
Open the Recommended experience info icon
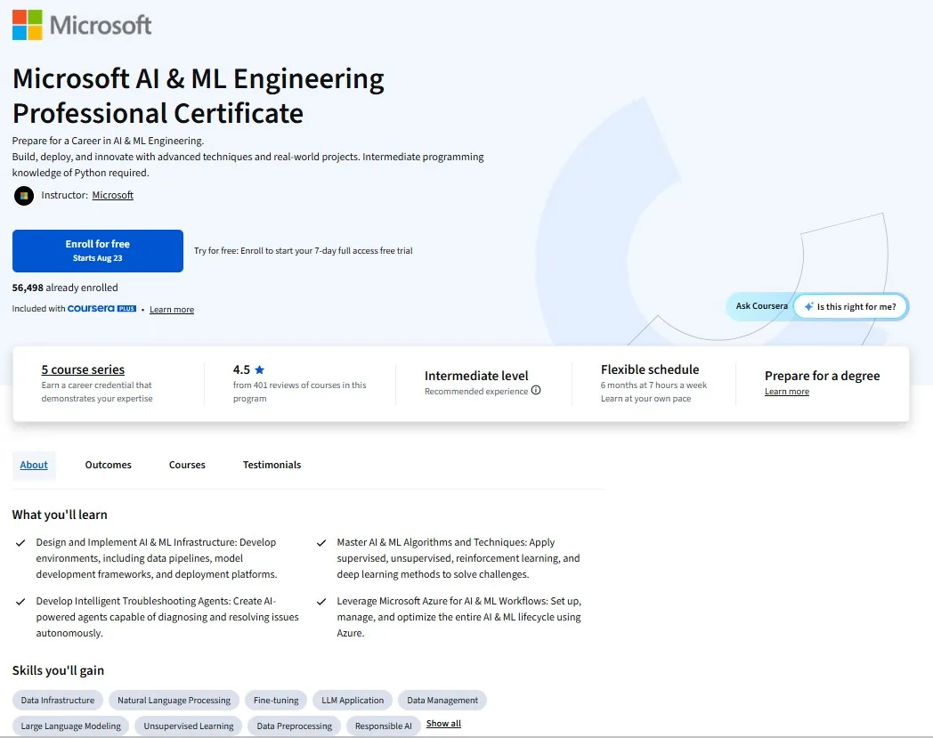pos(536,391)
